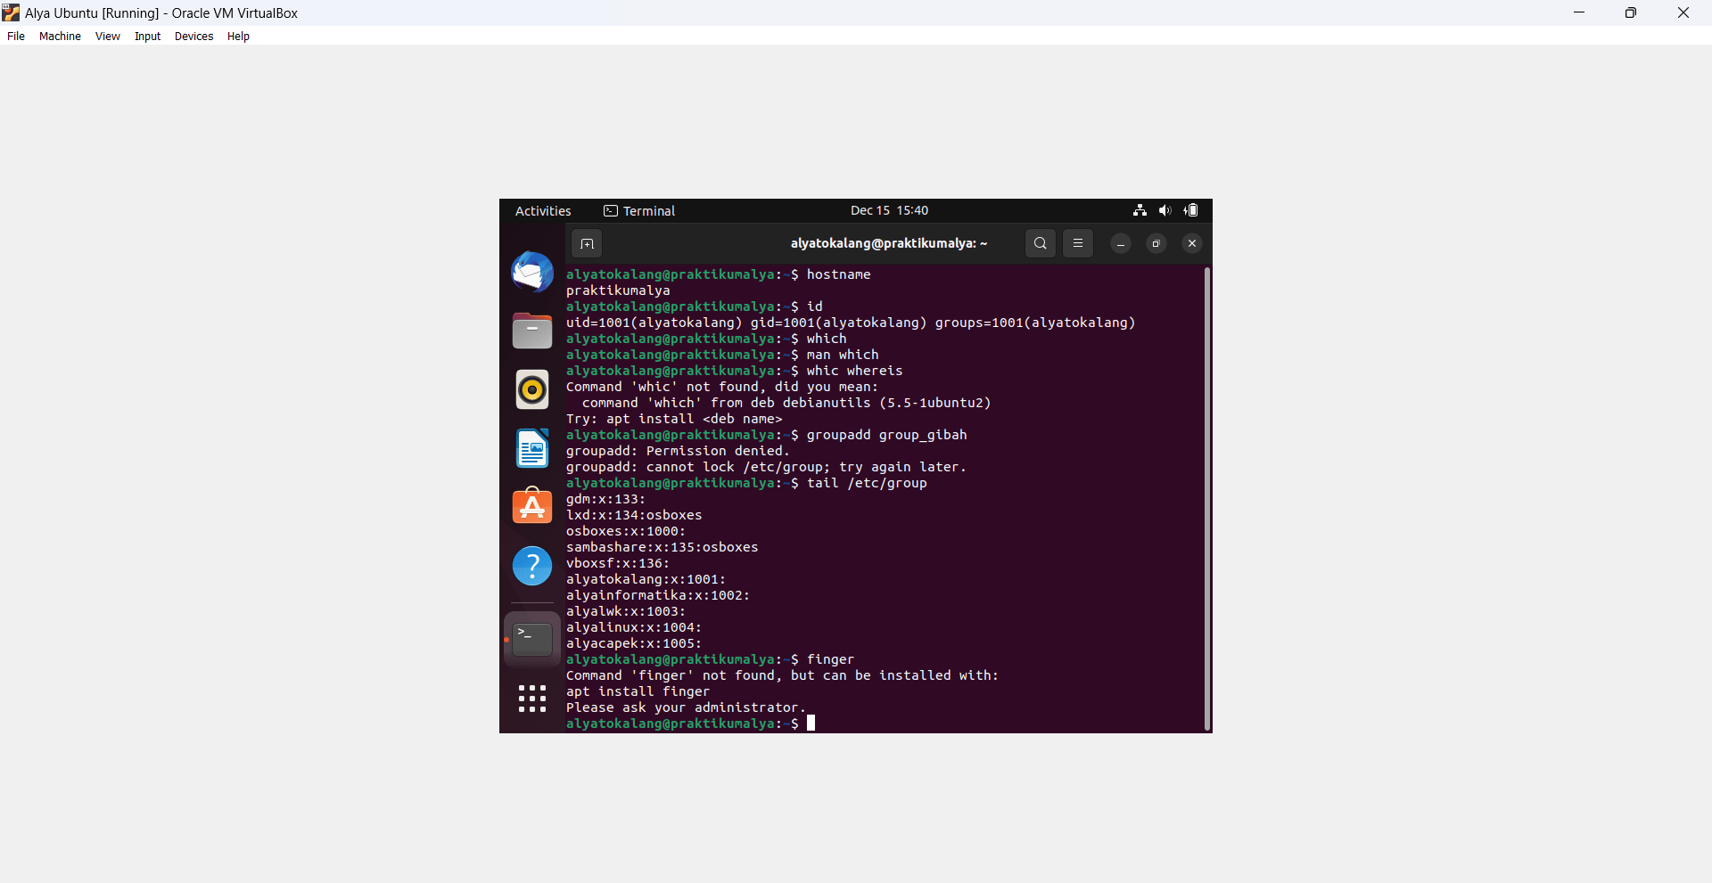Open the Help question mark icon
1712x883 pixels.
(x=532, y=566)
